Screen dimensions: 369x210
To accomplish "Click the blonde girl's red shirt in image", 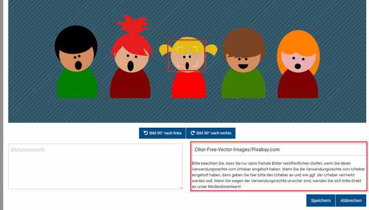I will click(189, 85).
